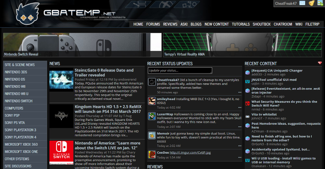Image resolution: width=325 pixels, height=169 pixels.
Task: Open CeeDee's avatar
Action: coord(152,154)
